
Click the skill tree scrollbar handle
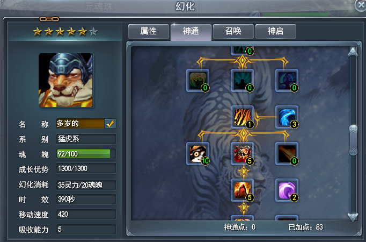353,140
